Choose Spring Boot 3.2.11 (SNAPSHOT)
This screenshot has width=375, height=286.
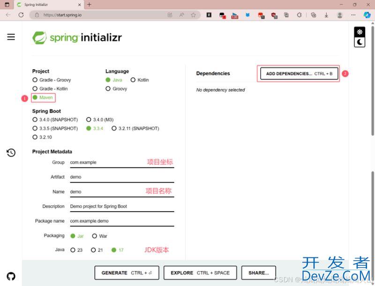(135, 128)
